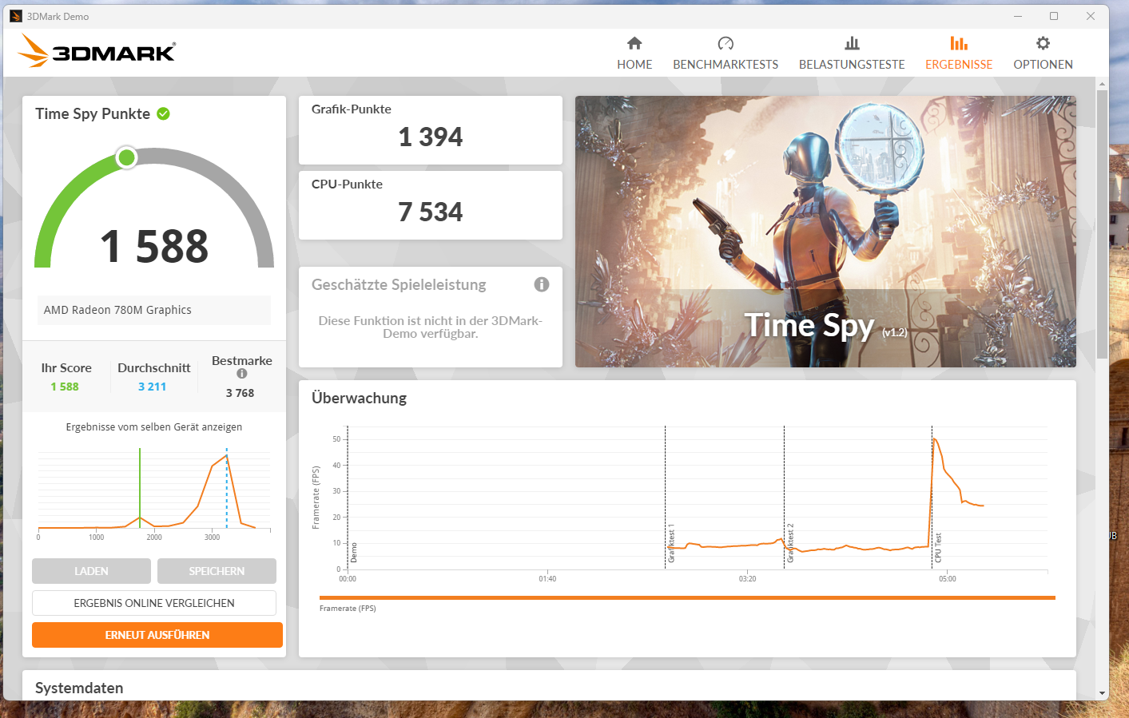Screen dimensions: 1129x718
Task: Click the 3DMark app icon in title bar
Action: (16, 16)
